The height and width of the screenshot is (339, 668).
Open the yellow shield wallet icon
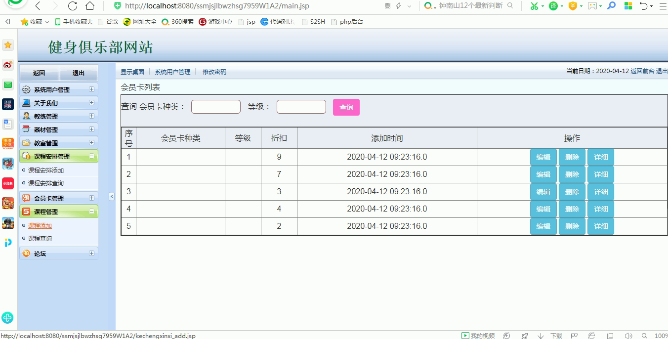pos(573,6)
